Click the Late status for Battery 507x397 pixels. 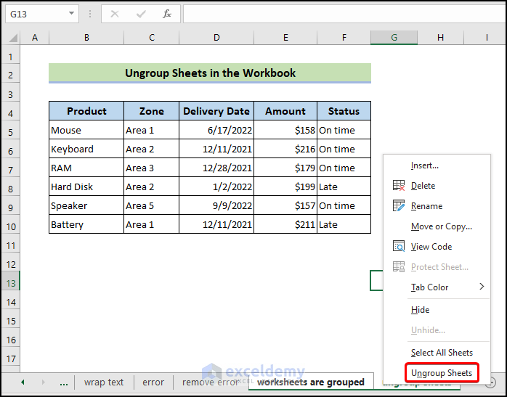344,224
